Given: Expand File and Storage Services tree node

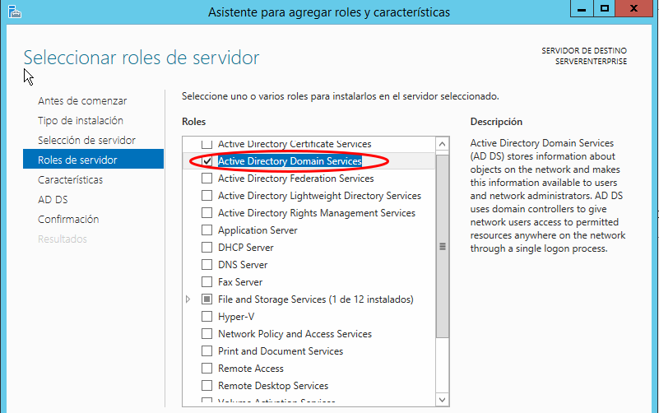Looking at the screenshot, I should 188,299.
